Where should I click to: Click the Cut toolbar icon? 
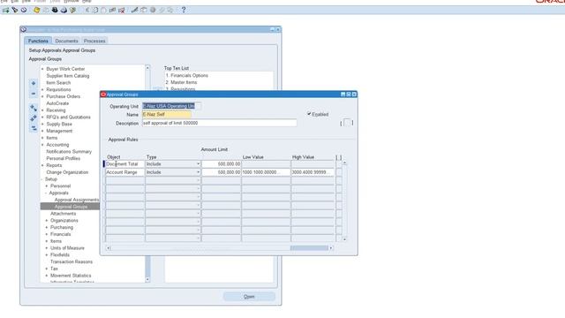pyautogui.click(x=87, y=10)
